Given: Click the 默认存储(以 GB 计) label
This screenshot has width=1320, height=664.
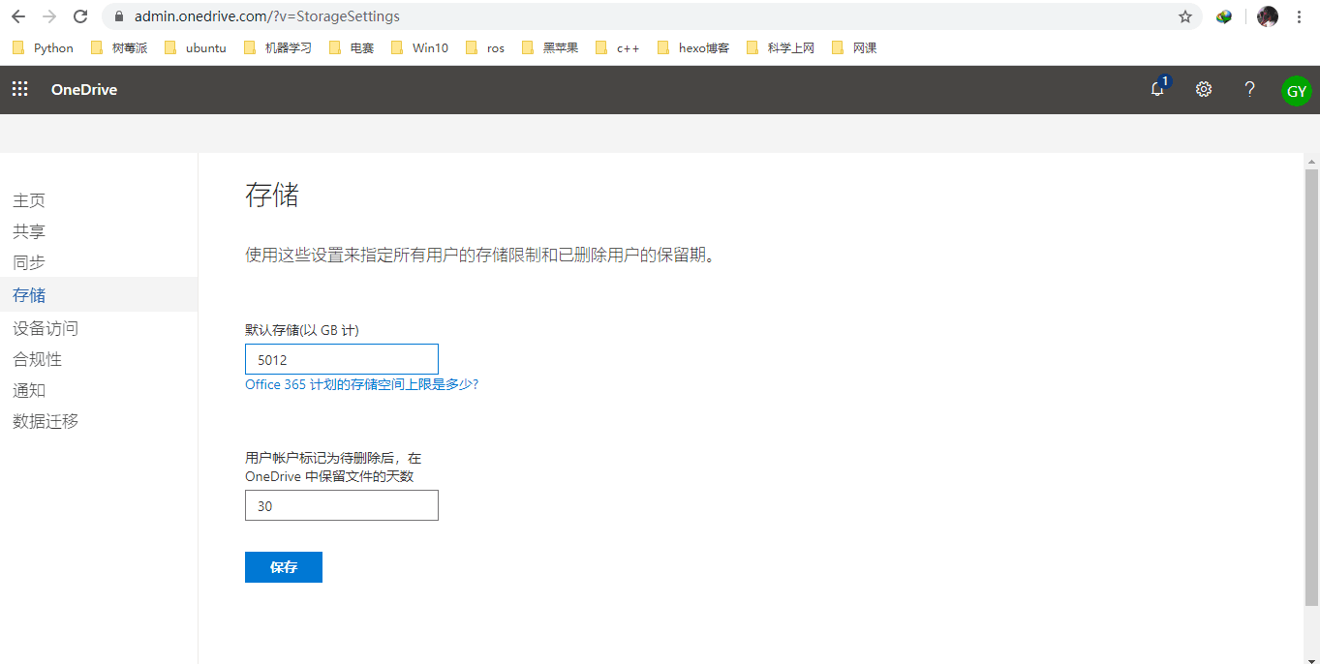Looking at the screenshot, I should click(302, 330).
